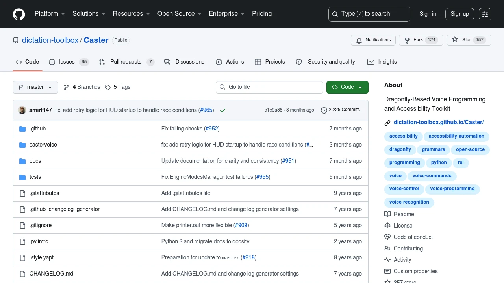Click the 5 Tags link
Viewport: 504px width, 283px height.
[x=117, y=87]
